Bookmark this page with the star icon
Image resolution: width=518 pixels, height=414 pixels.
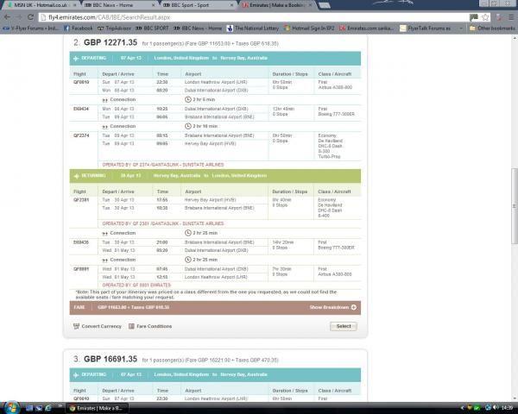tap(485, 17)
